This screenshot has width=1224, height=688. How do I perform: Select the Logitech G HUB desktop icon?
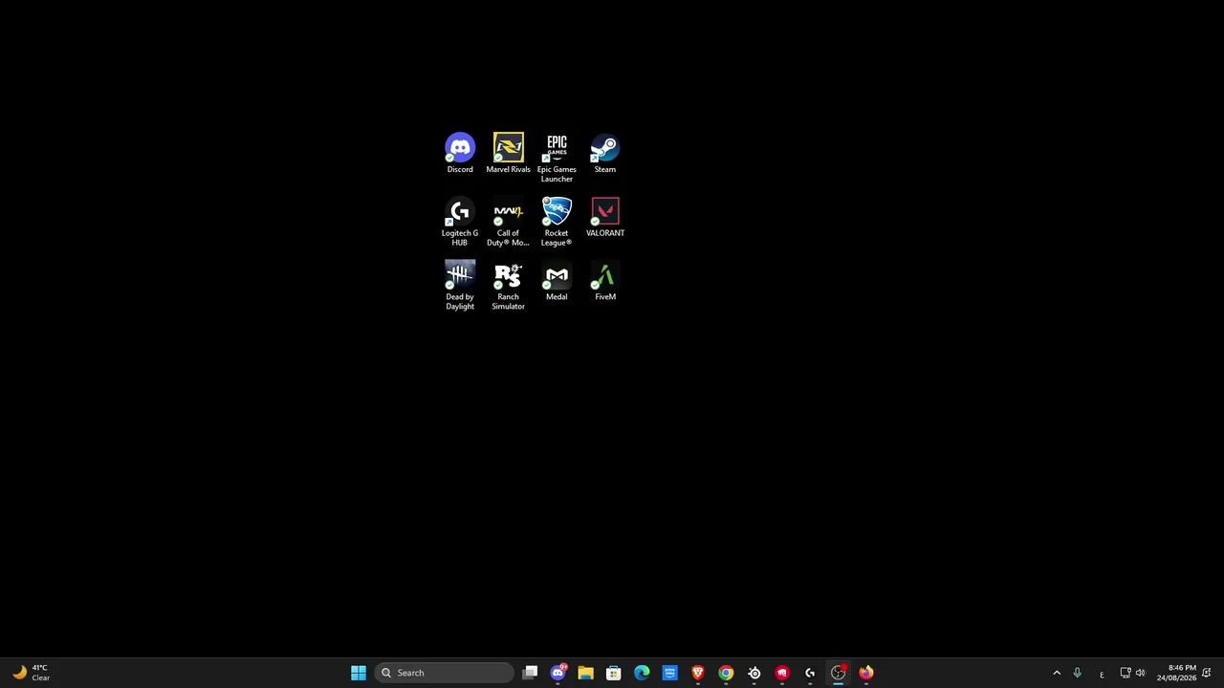(x=460, y=222)
